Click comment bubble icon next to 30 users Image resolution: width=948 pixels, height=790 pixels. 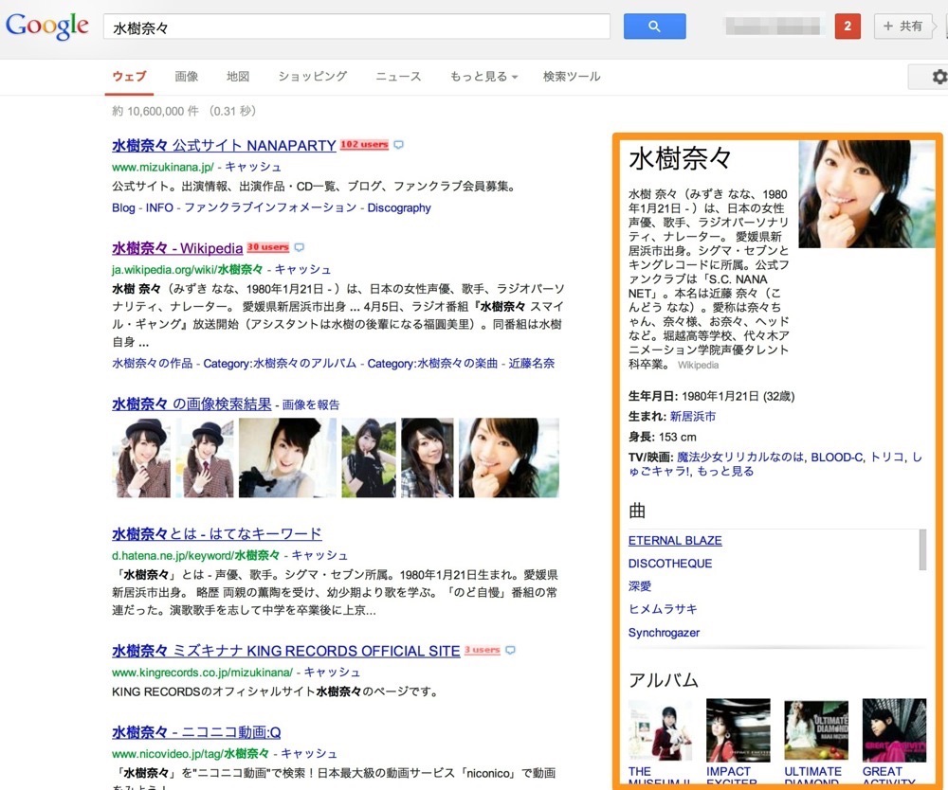point(299,247)
